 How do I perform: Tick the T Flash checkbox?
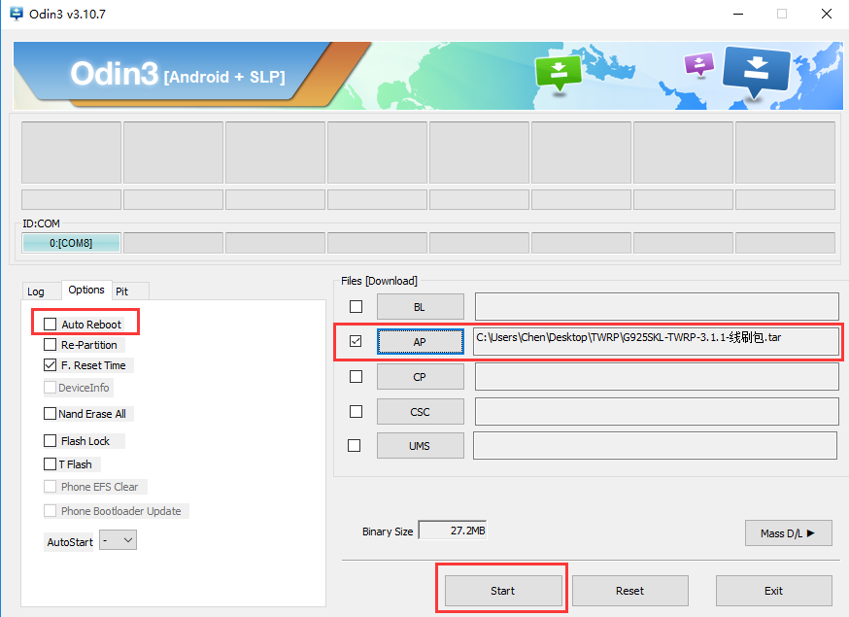[x=50, y=464]
